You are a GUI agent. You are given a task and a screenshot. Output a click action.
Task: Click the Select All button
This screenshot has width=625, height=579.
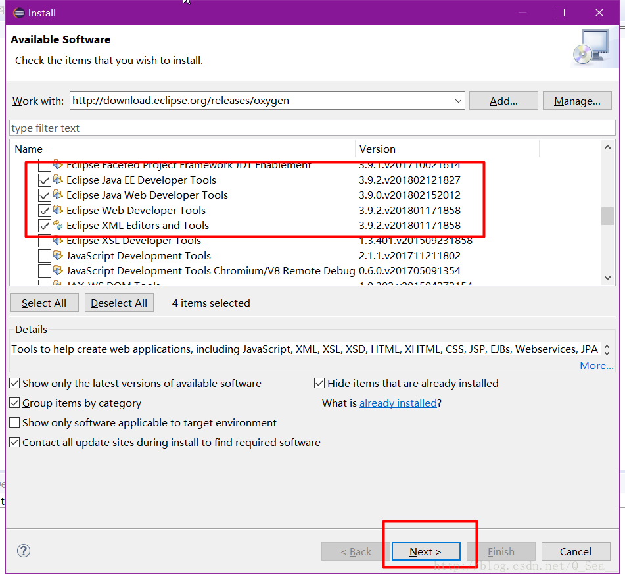(x=44, y=303)
